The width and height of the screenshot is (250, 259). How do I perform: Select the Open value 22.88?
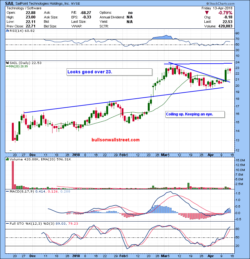[x=31, y=13]
